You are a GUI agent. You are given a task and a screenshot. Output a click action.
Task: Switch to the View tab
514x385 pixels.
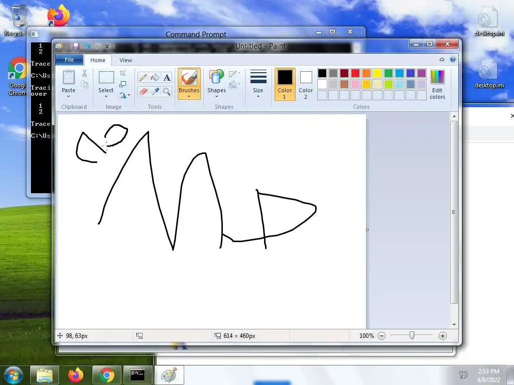pyautogui.click(x=125, y=60)
